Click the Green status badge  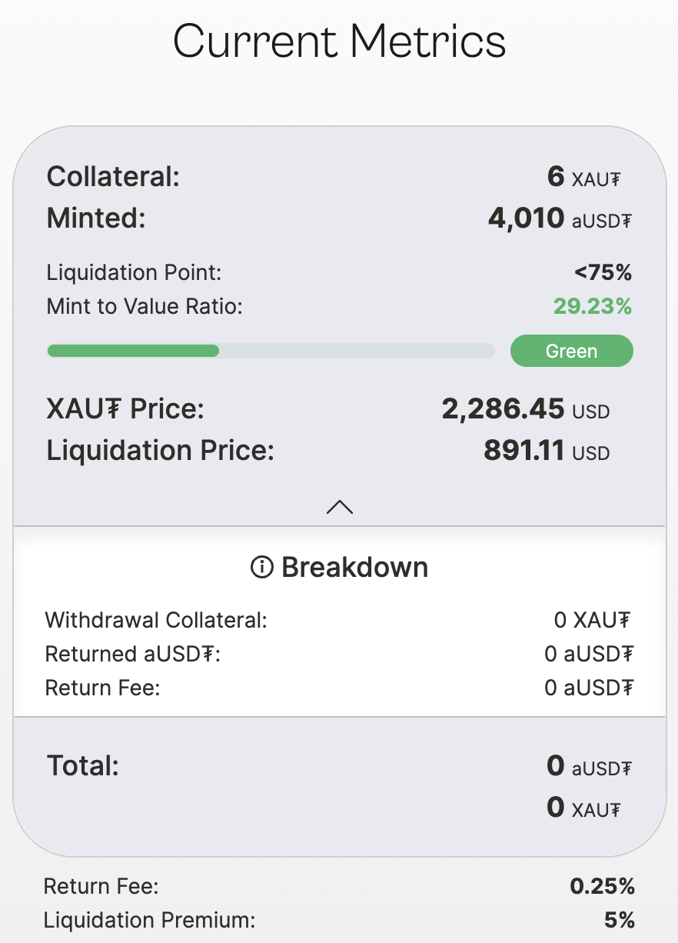pos(571,351)
